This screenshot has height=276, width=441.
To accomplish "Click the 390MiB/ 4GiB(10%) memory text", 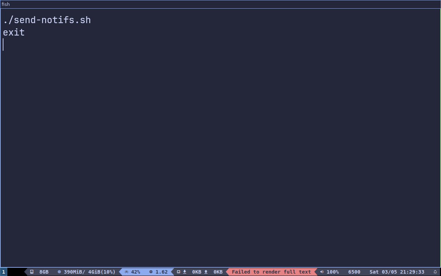I will coord(90,272).
